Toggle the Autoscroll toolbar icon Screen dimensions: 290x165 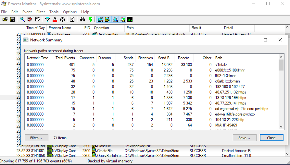click(x=30, y=19)
